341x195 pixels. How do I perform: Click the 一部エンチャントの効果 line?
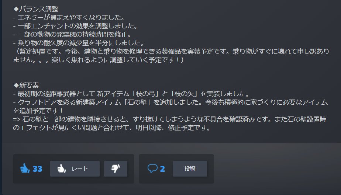pos(75,26)
